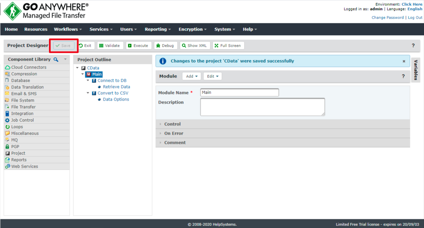Expand the Comment section
Image resolution: width=424 pixels, height=228 pixels.
click(x=283, y=143)
